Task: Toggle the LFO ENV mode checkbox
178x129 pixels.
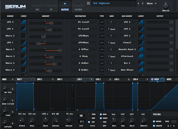Action: (x=89, y=118)
